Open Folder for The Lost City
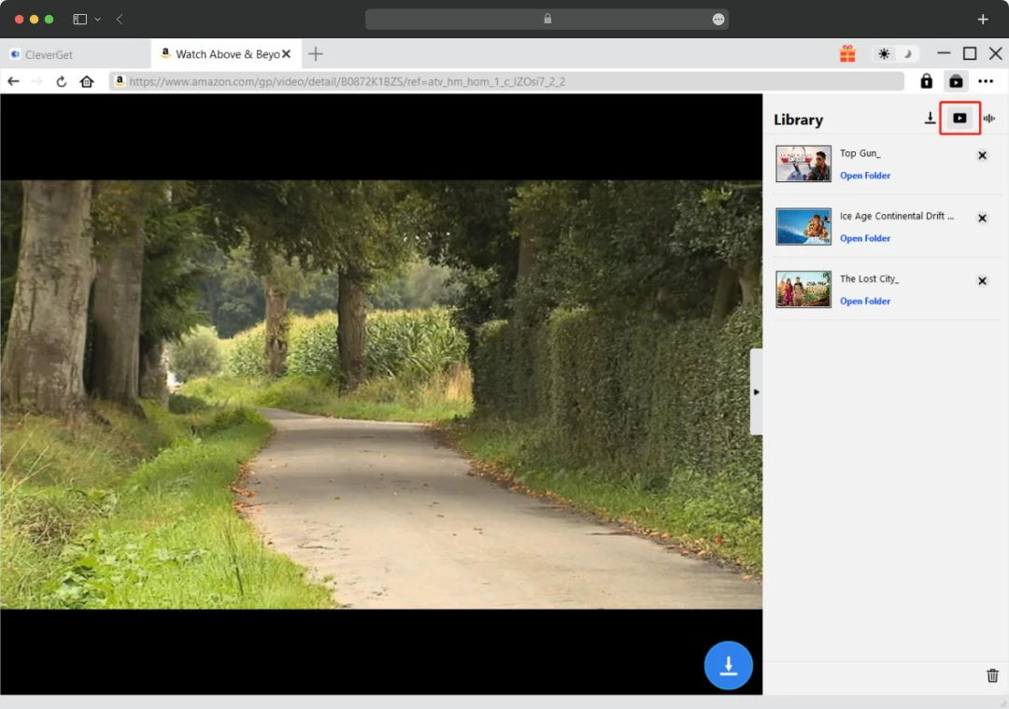This screenshot has width=1009, height=709. tap(865, 301)
